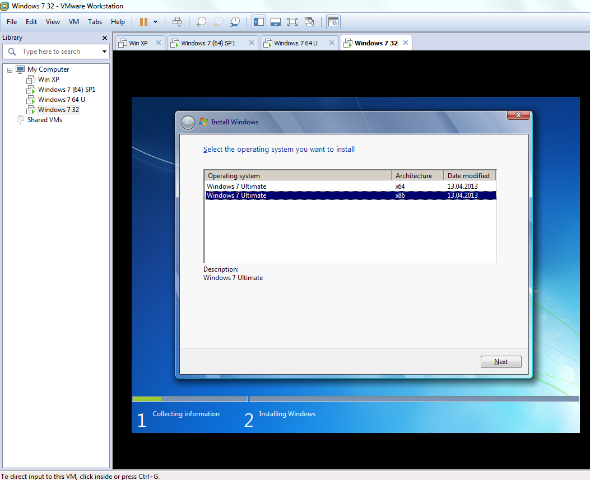Screen dimensions: 590x480
Task: Sort by Operating system column header
Action: click(x=298, y=176)
